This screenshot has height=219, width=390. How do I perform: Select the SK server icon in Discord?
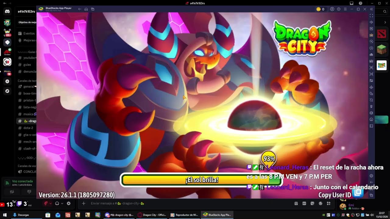click(x=7, y=62)
